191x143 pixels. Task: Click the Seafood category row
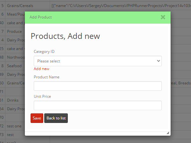pos(14,66)
